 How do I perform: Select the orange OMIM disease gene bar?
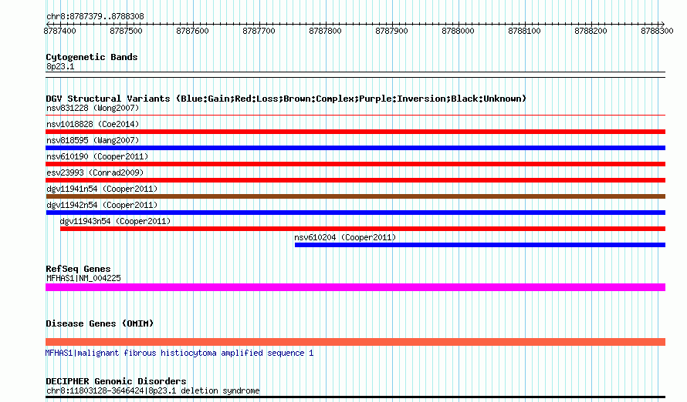coord(355,342)
